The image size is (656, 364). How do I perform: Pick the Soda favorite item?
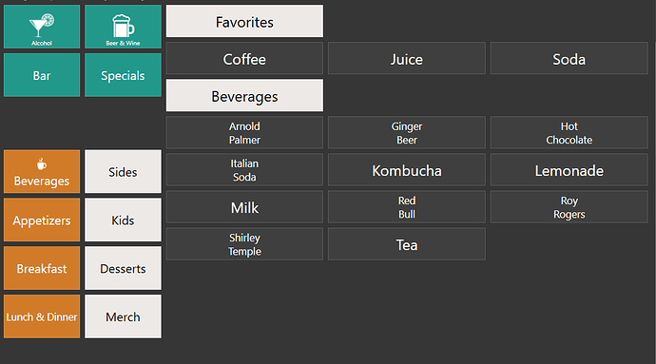569,58
